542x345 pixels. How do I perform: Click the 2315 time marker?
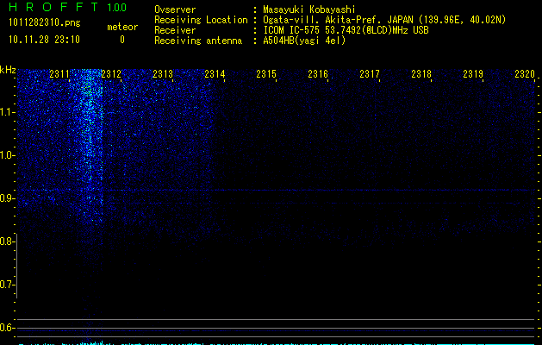pyautogui.click(x=266, y=74)
